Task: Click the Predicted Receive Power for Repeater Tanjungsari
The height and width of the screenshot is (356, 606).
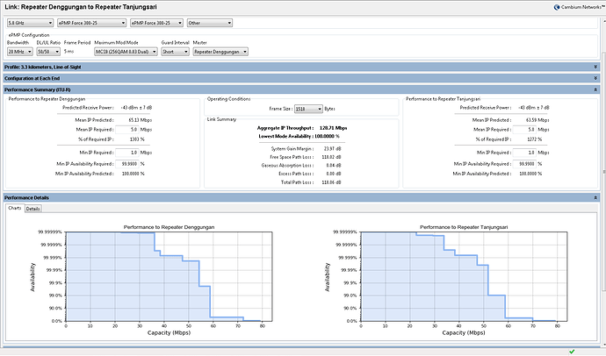Action: (x=534, y=108)
